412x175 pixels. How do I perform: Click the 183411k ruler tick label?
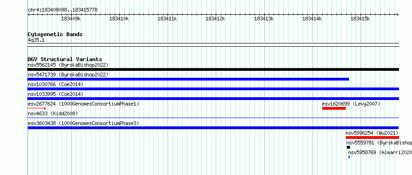pos(167,19)
